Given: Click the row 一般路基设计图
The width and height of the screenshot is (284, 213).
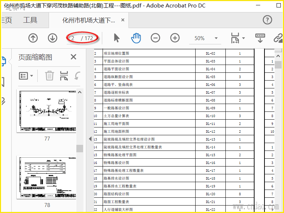Looking at the screenshot, I should [x=174, y=108].
